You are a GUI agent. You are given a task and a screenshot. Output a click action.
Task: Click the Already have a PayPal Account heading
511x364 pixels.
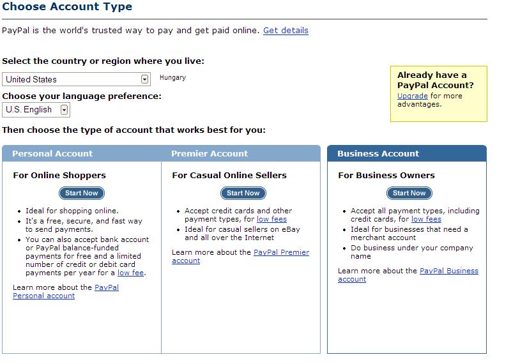(434, 80)
